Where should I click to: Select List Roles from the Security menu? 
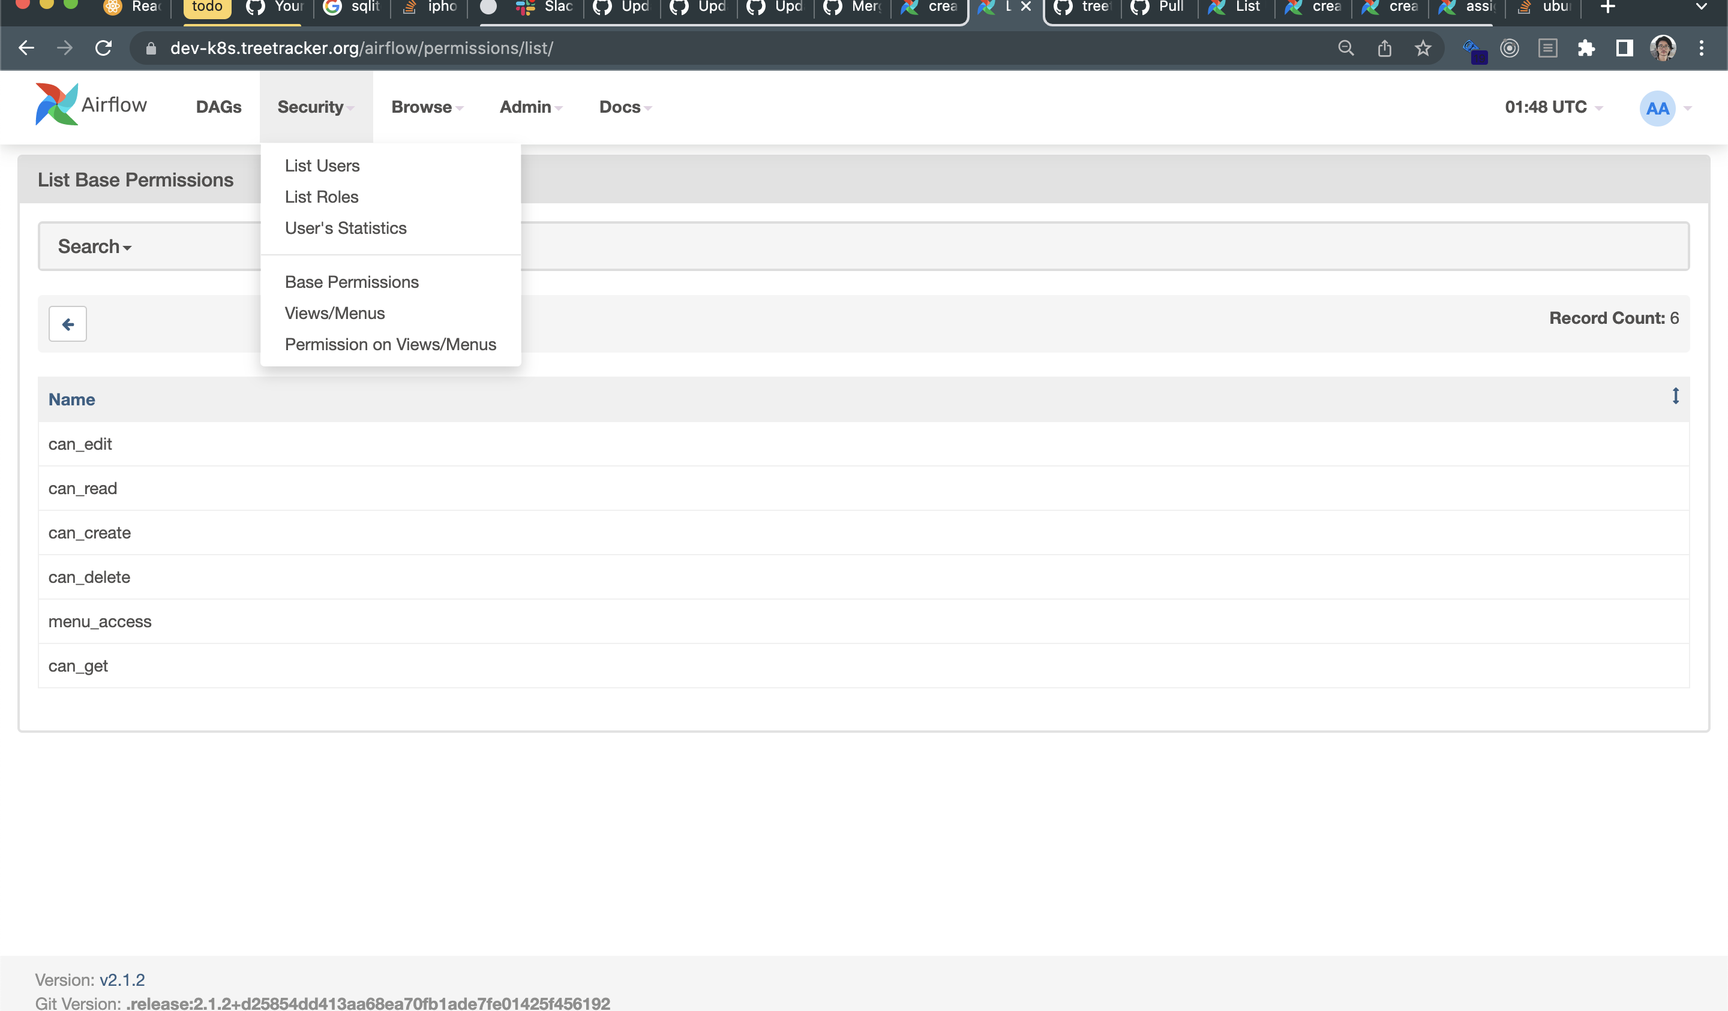tap(321, 197)
